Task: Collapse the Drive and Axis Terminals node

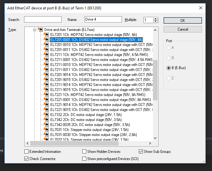Action: tap(34, 30)
